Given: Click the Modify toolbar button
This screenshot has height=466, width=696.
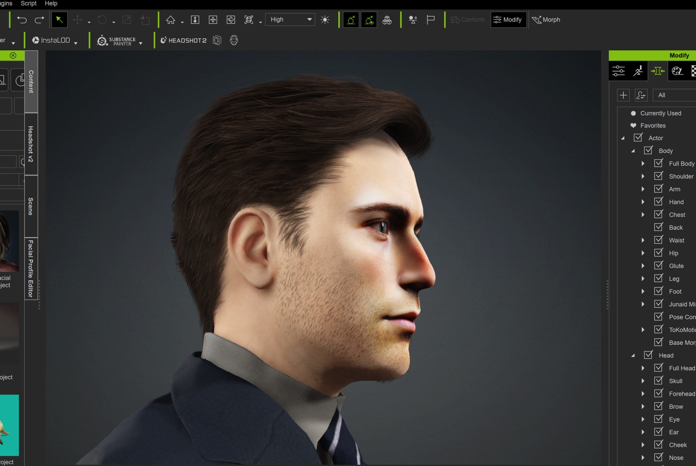Looking at the screenshot, I should point(508,20).
